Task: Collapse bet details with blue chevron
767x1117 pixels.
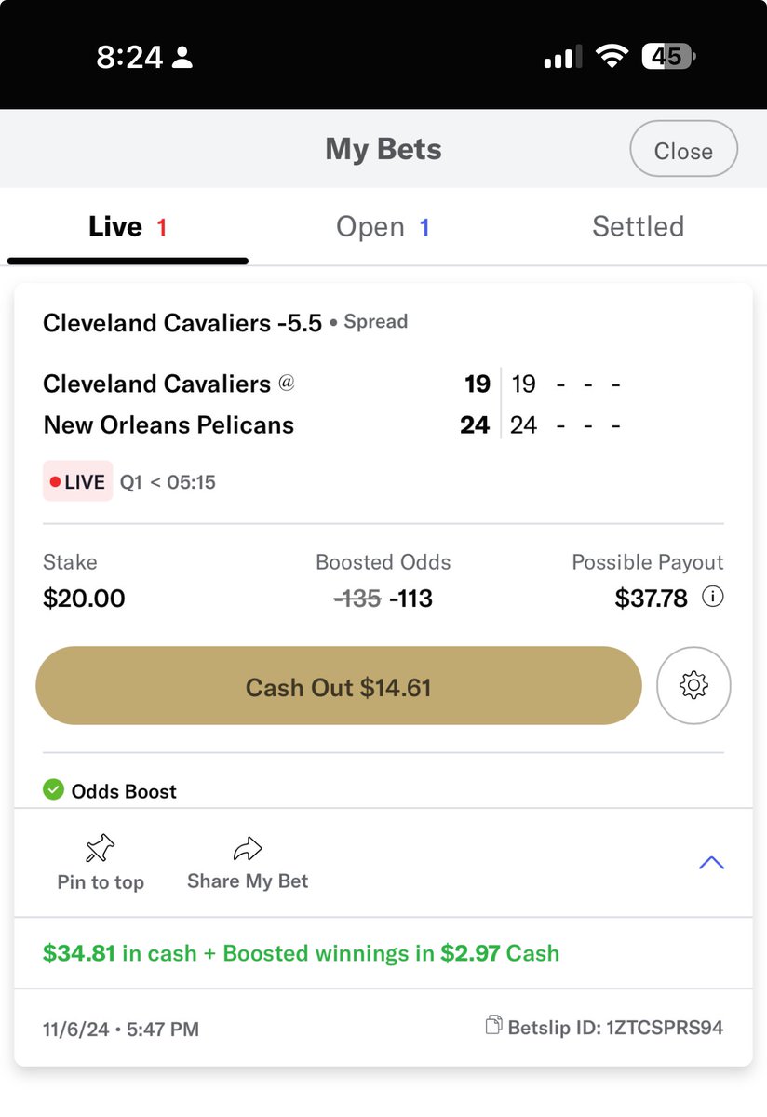Action: [x=711, y=863]
